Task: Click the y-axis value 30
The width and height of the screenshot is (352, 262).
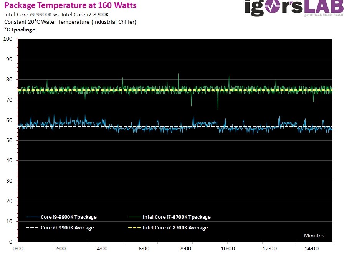Action: (9, 181)
